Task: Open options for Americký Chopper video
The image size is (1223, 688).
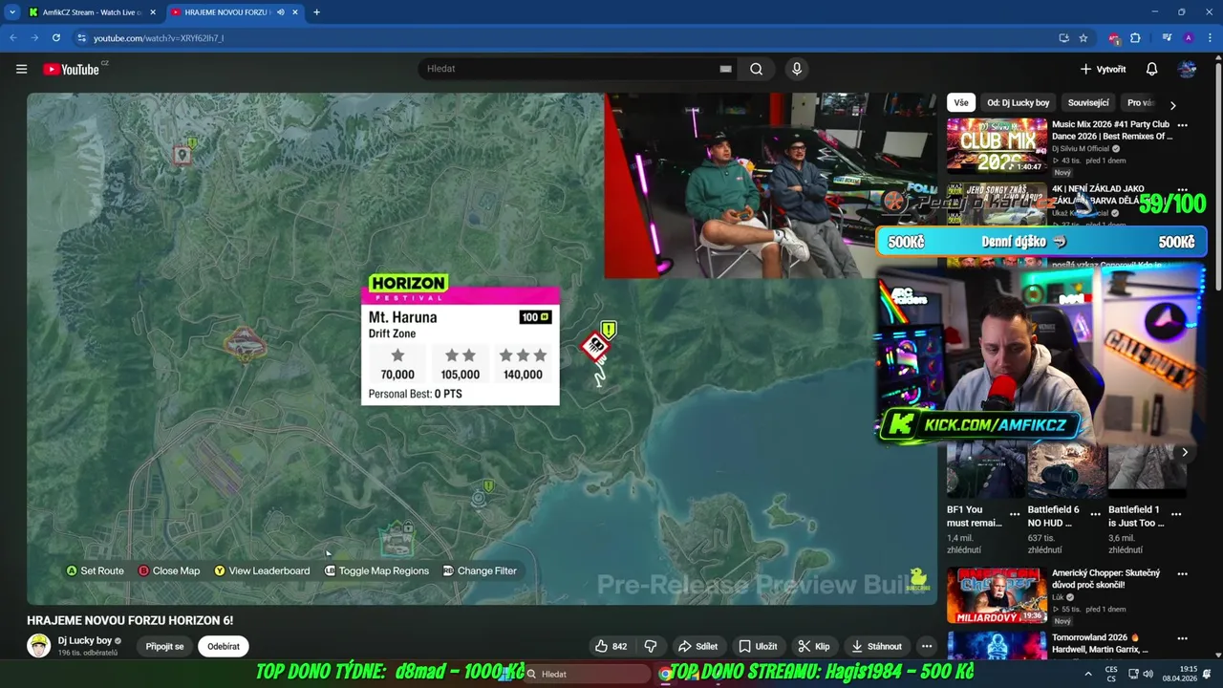Action: 1182,574
